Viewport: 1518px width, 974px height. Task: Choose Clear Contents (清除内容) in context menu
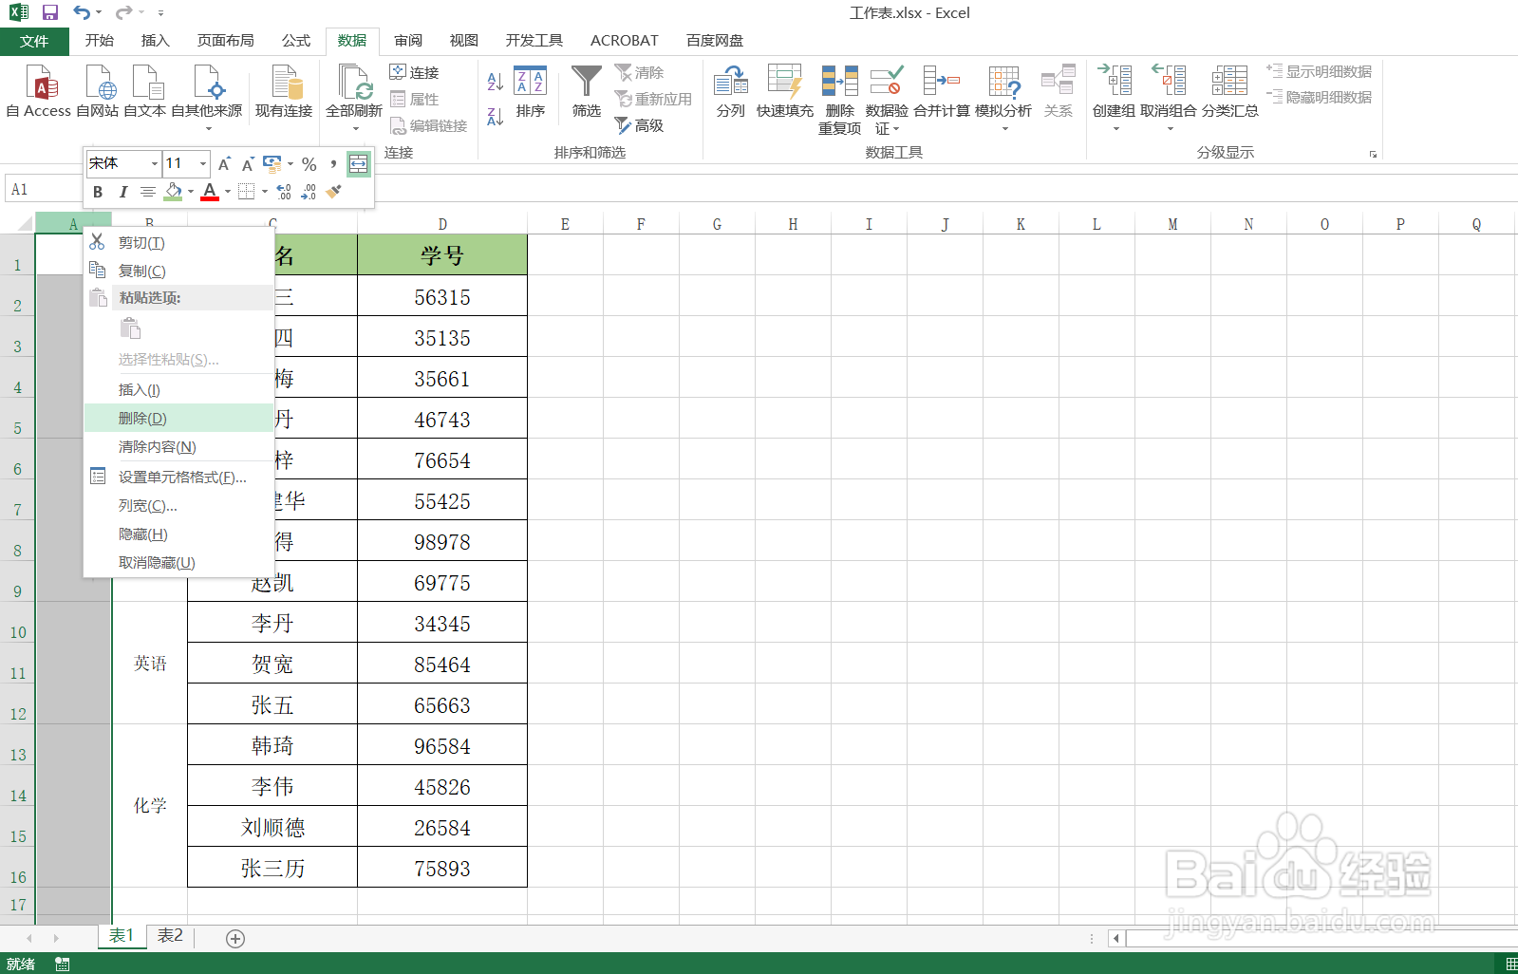point(179,446)
